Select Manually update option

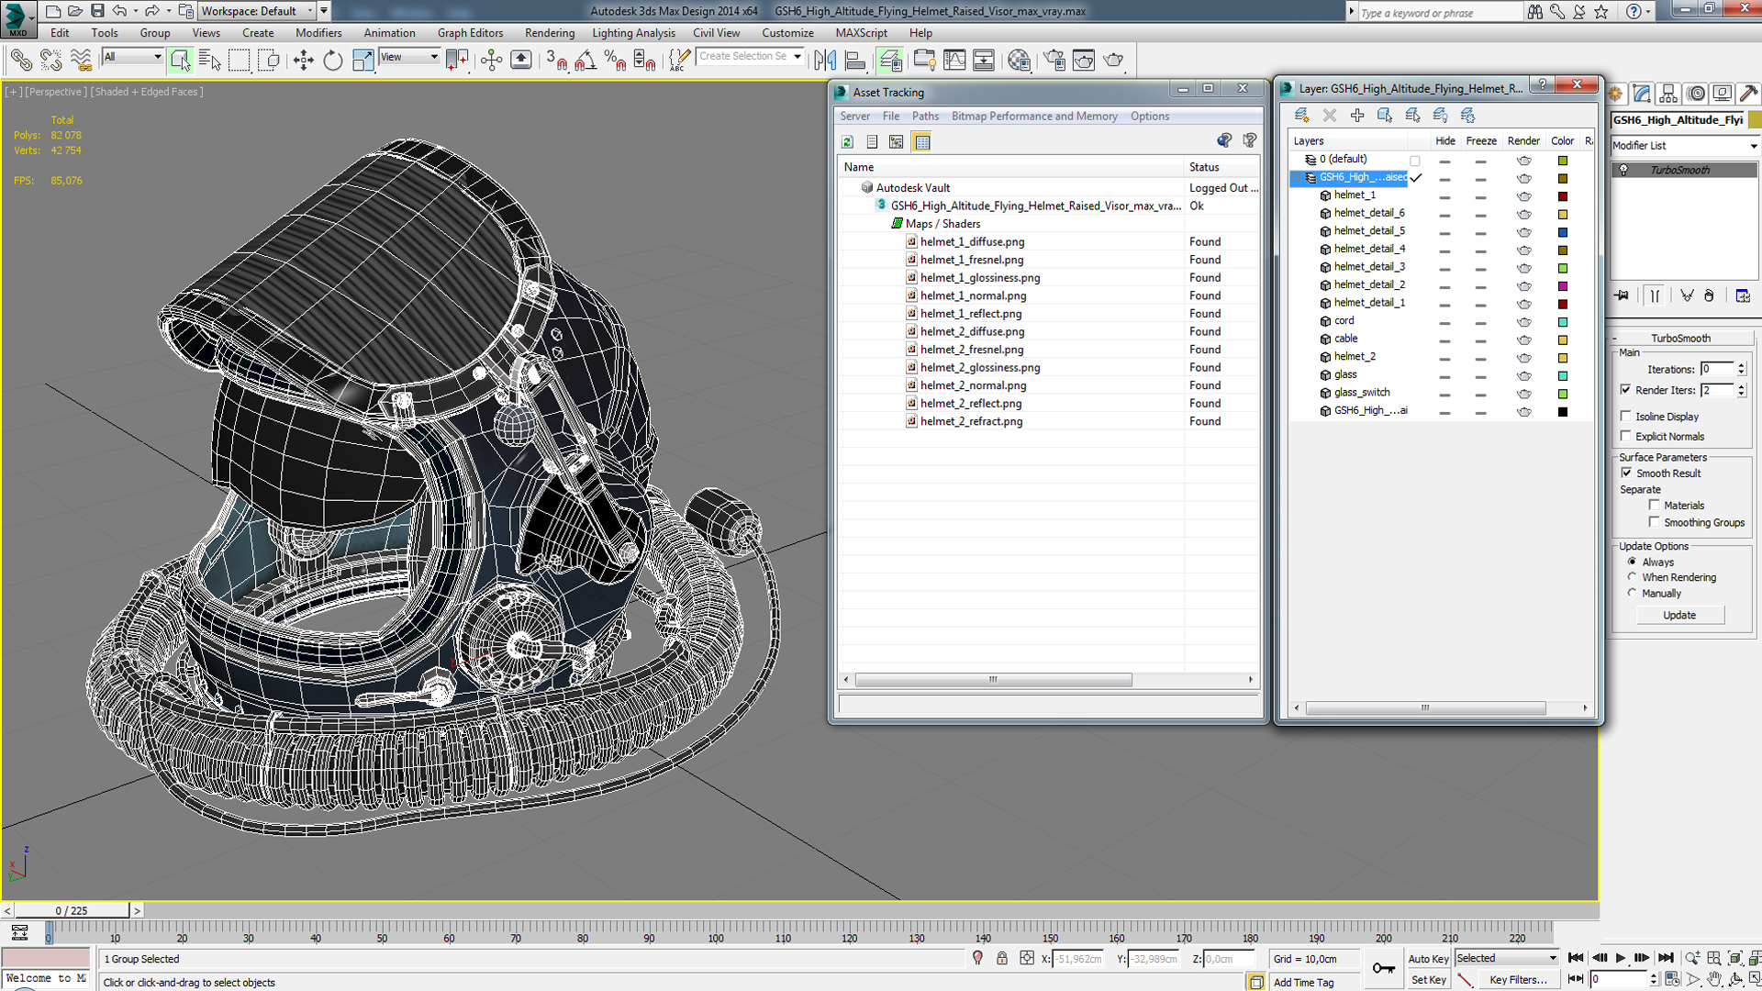tap(1632, 593)
